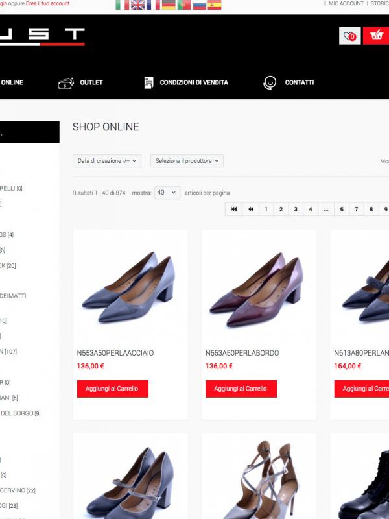Click the Outlet cash icon

point(66,83)
